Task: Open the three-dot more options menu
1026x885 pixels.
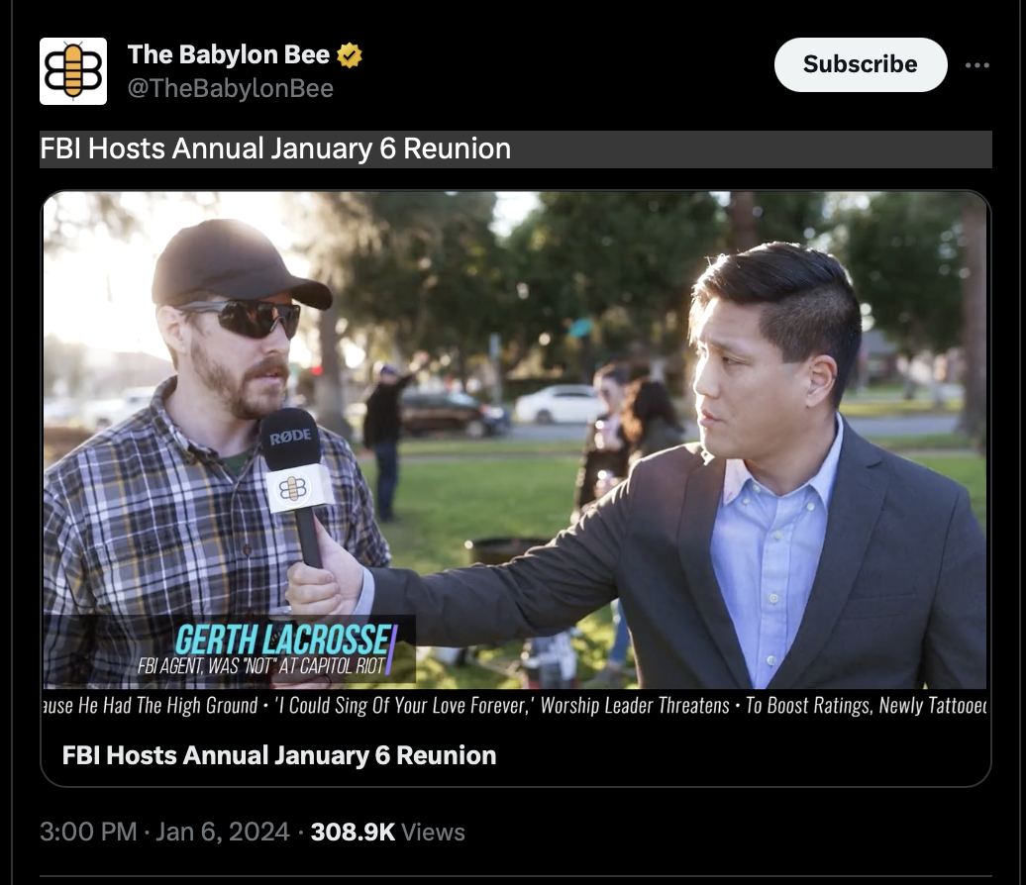Action: pos(976,65)
